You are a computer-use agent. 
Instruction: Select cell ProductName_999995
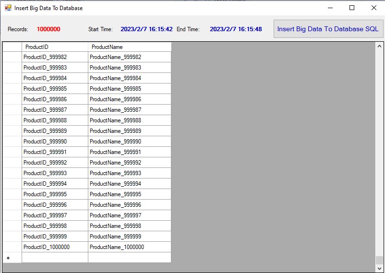pos(130,194)
